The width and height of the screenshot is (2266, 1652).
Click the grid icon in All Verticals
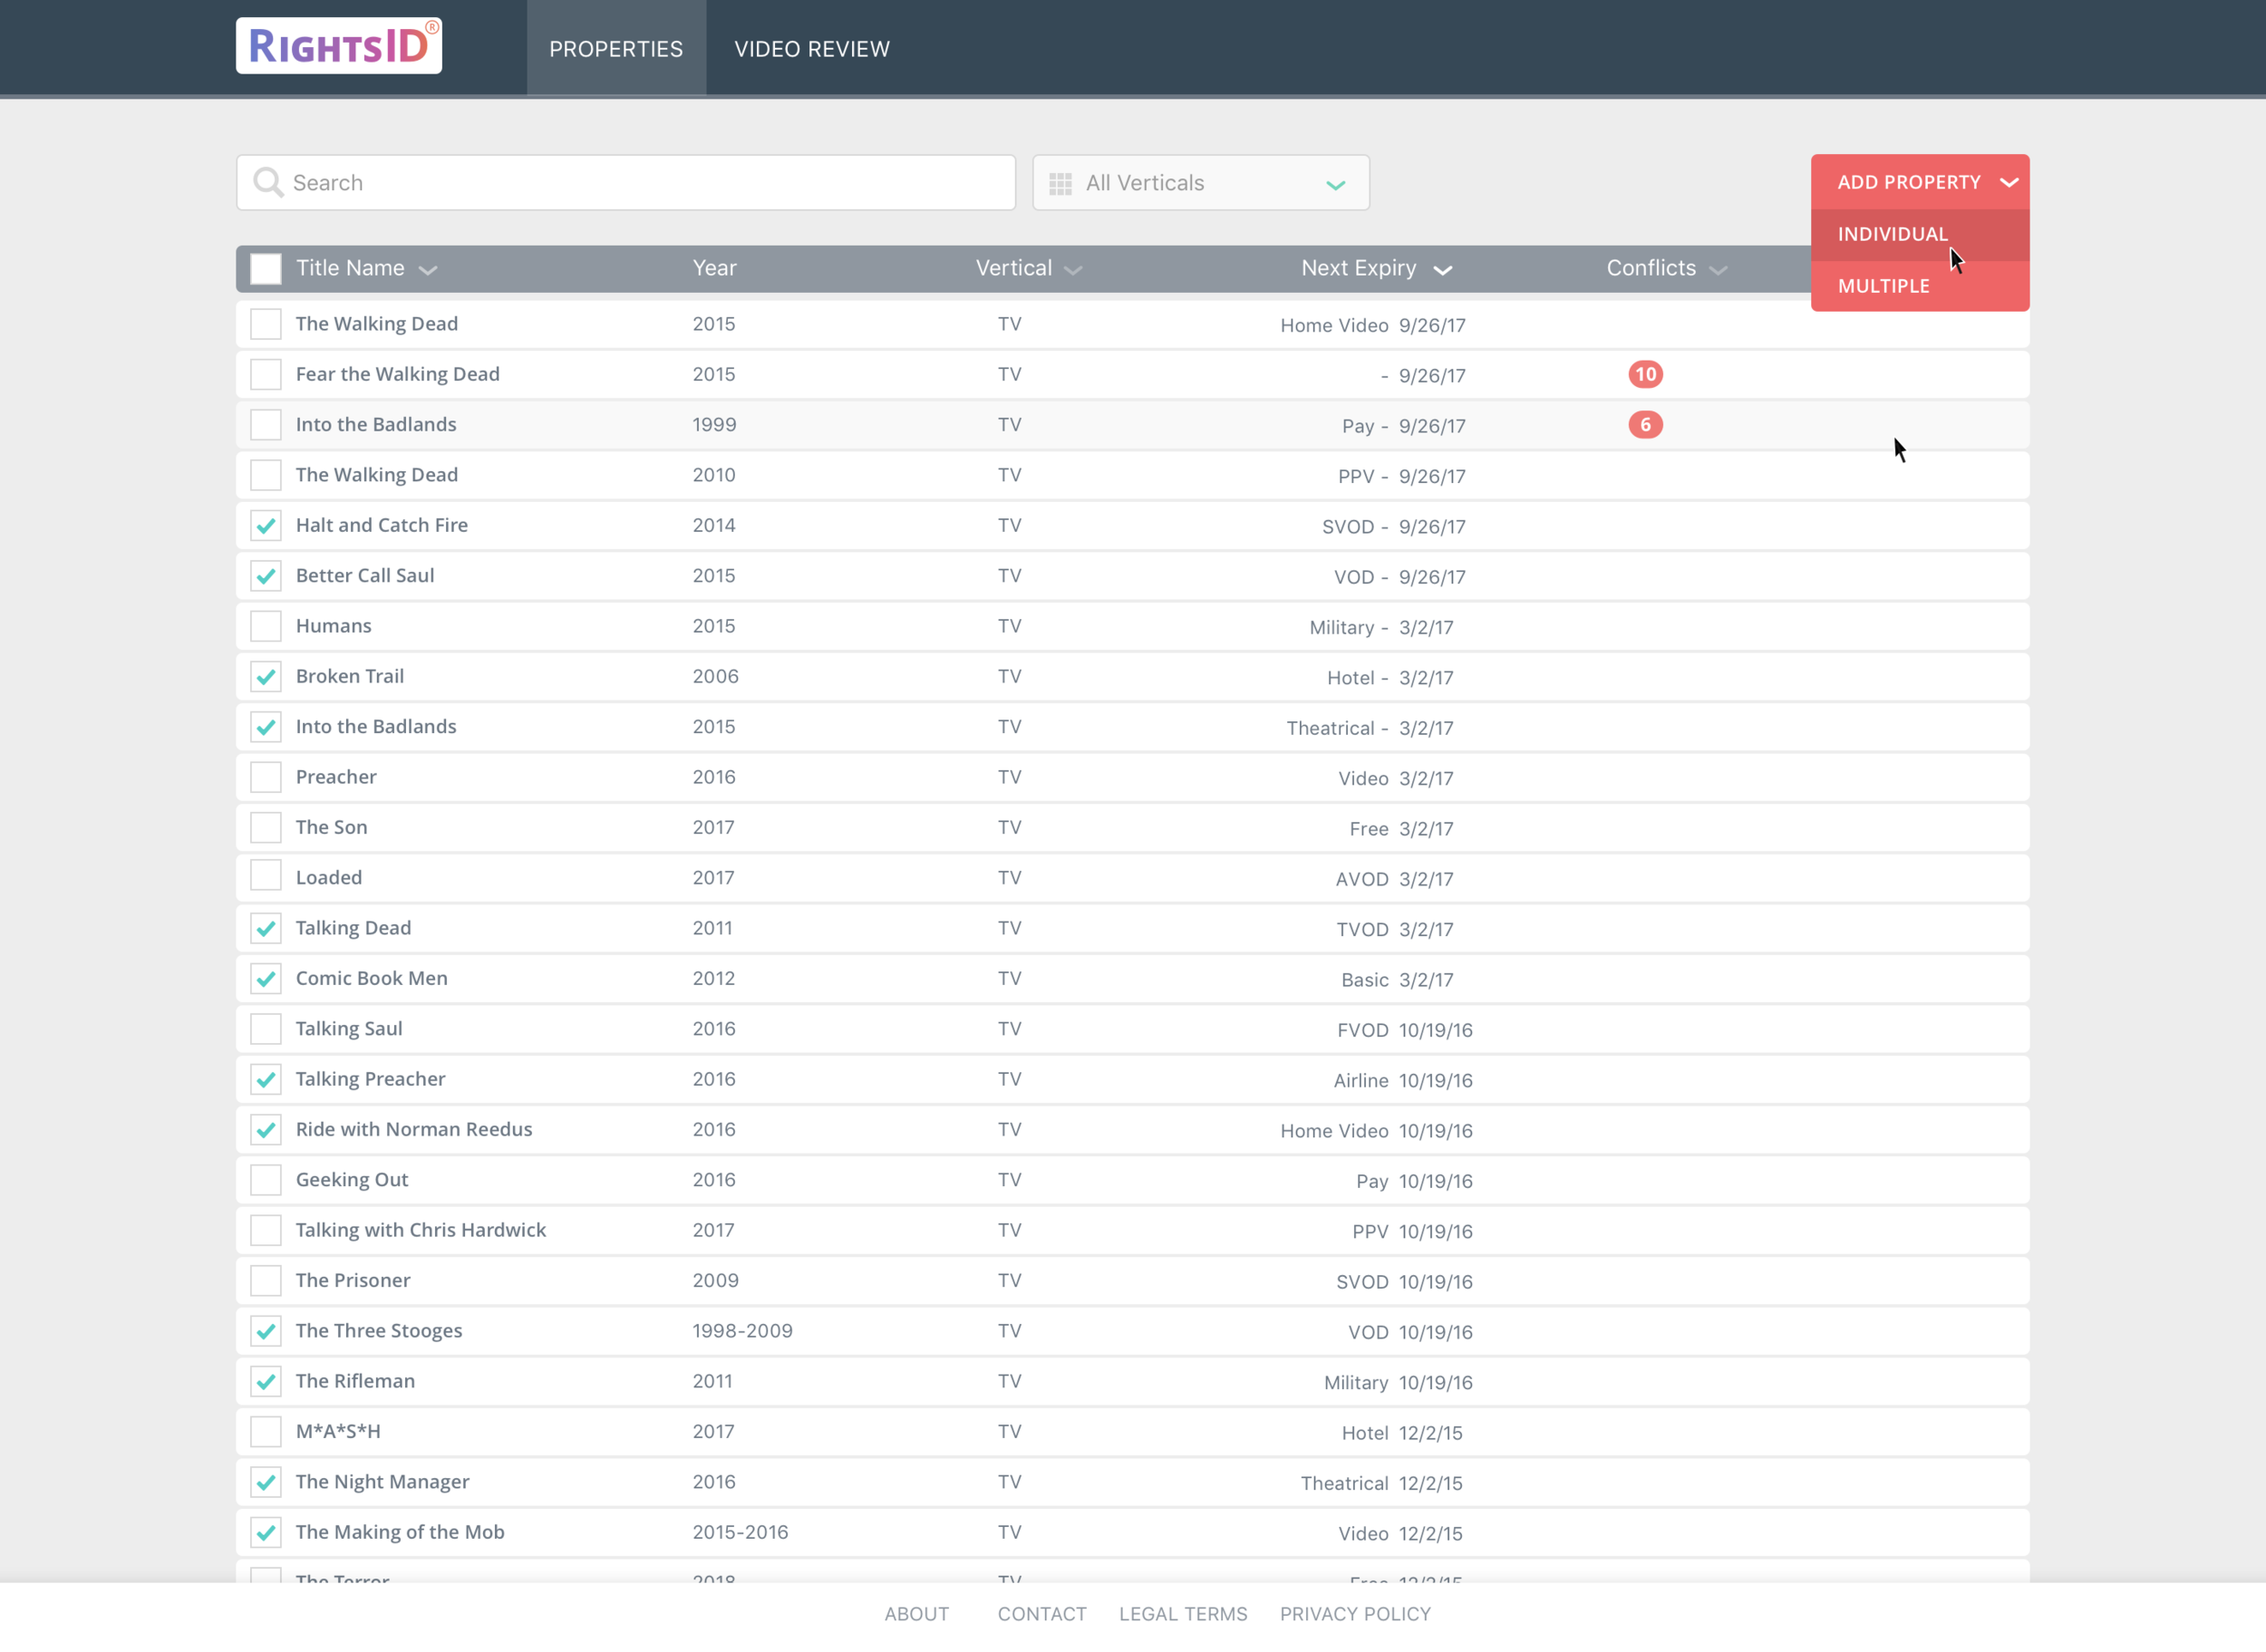click(1061, 183)
